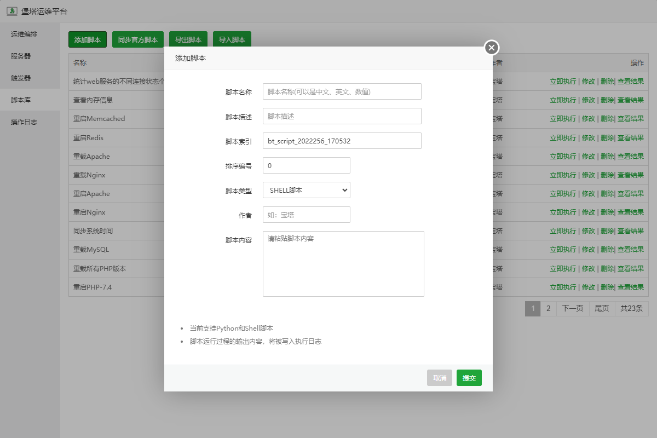Go to 服务器 sidebar item
This screenshot has height=438, width=657.
pyautogui.click(x=21, y=56)
